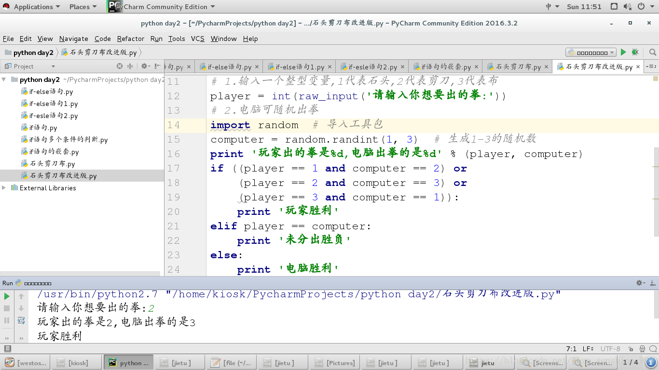
Task: Rerun program in Run panel
Action: [x=7, y=296]
